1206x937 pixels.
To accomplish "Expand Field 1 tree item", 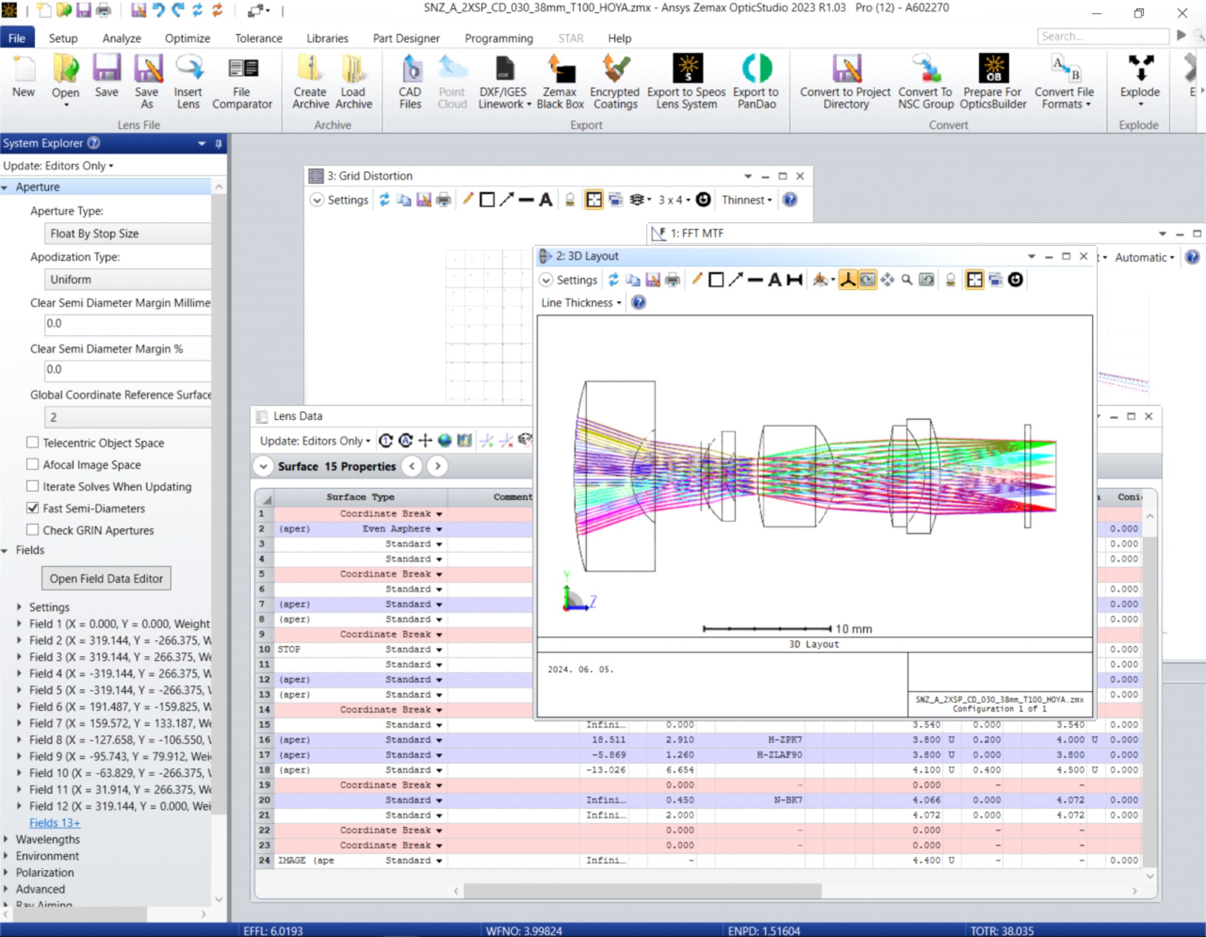I will [20, 623].
